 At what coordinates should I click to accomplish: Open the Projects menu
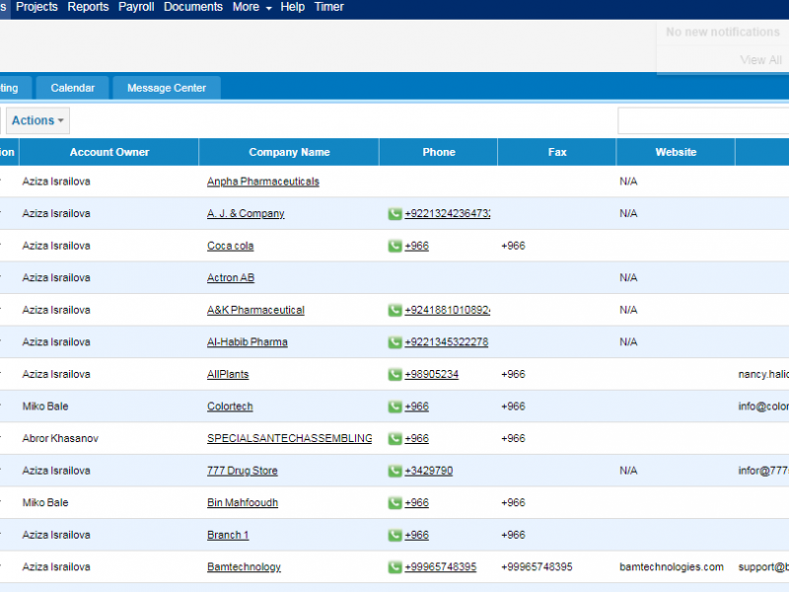pos(36,7)
